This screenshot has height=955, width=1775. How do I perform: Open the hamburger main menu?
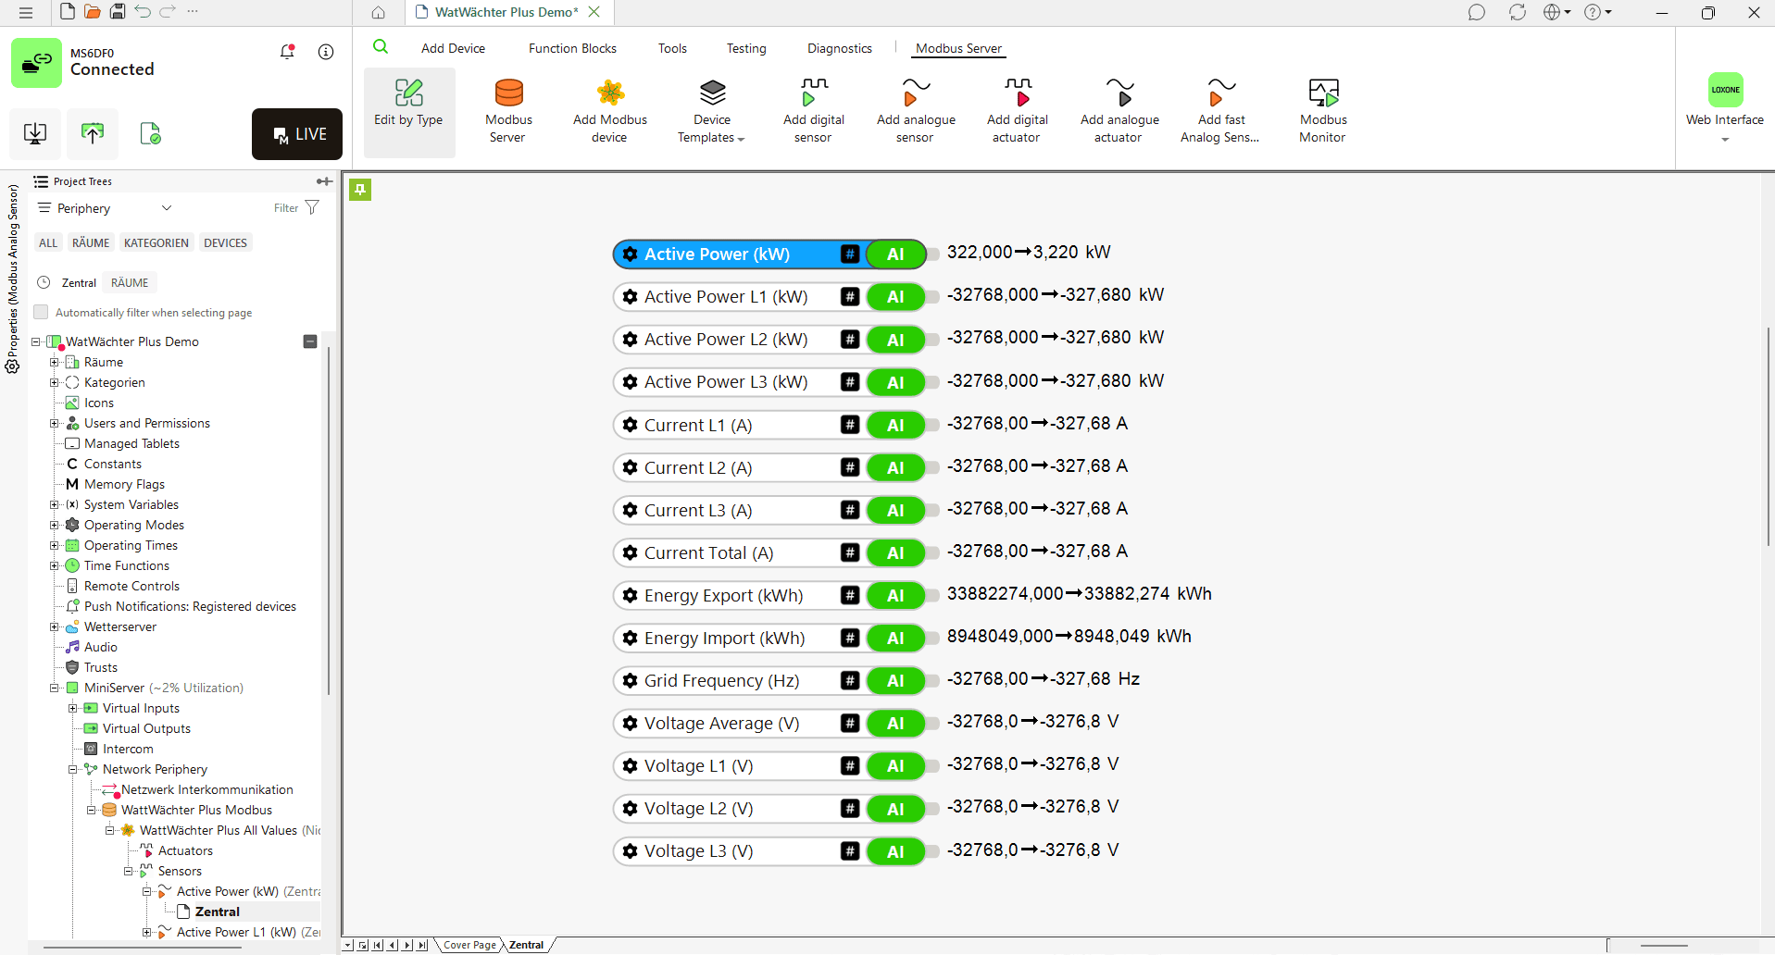pos(26,12)
